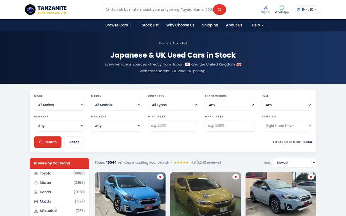This screenshot has height=216, width=346.
Task: Click the Home breadcrumb link
Action: 163,43
